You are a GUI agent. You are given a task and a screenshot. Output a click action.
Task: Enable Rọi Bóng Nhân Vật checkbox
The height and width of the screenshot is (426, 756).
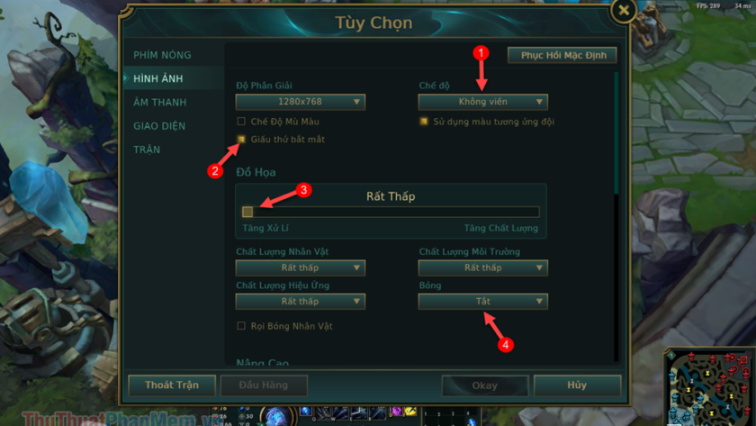pyautogui.click(x=241, y=326)
